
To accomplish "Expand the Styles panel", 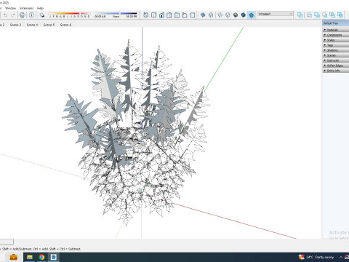I will (x=336, y=40).
